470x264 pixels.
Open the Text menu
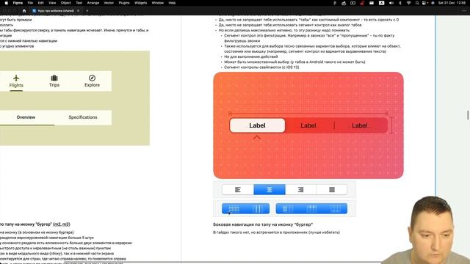tap(79, 3)
